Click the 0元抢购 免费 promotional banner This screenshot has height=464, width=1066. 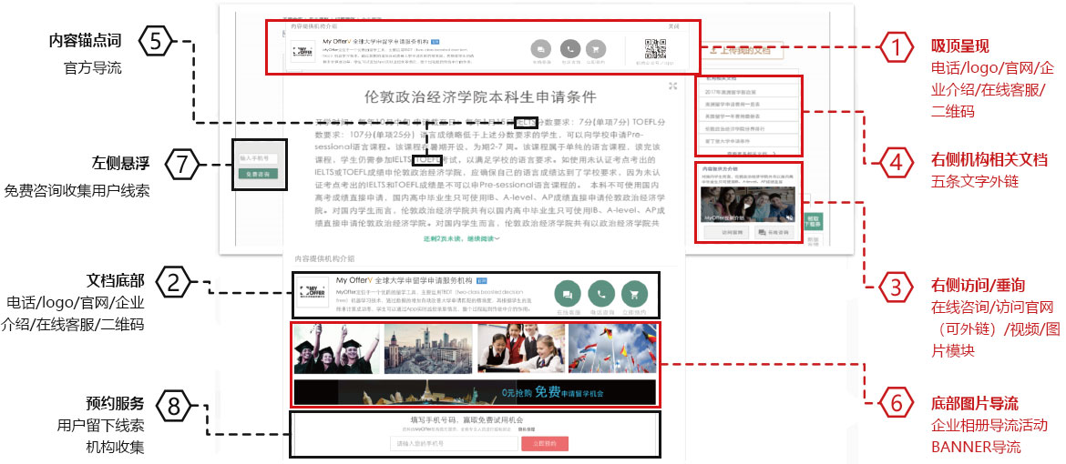click(x=474, y=393)
